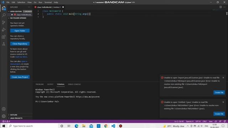Click the notifications bell in status bar
This screenshot has width=228, height=128.
[225, 121]
